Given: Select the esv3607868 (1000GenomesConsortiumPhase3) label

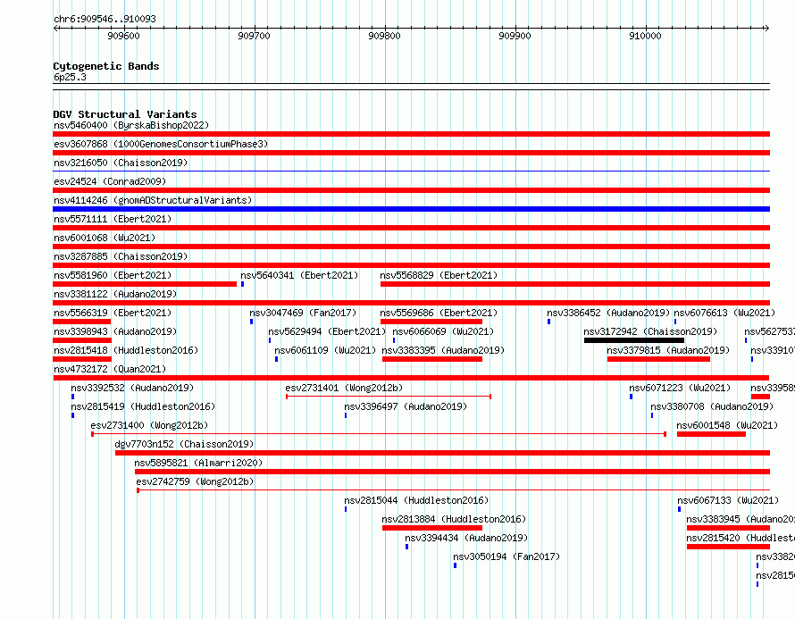Looking at the screenshot, I should (161, 144).
